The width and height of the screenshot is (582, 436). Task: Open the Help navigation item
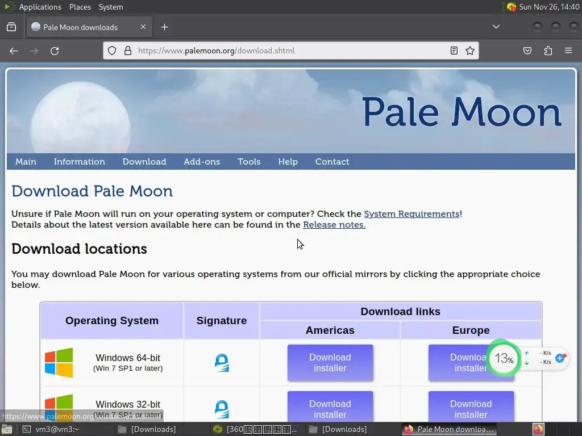[x=288, y=162]
